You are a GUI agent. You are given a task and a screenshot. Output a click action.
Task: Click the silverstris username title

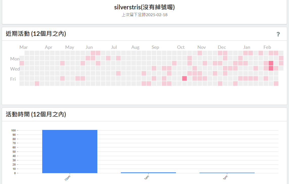click(144, 7)
